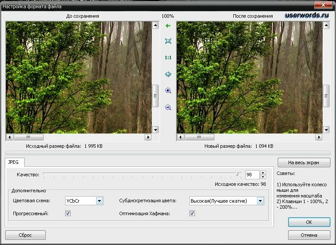Click the green left arrow sync icon
Screen dimensions: 336x245
click(x=168, y=26)
